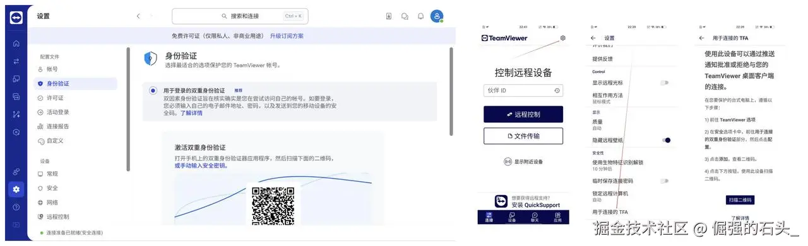The height and width of the screenshot is (246, 808).
Task: Select the 用于登录的双重身份验证 radio option
Action: click(x=153, y=91)
